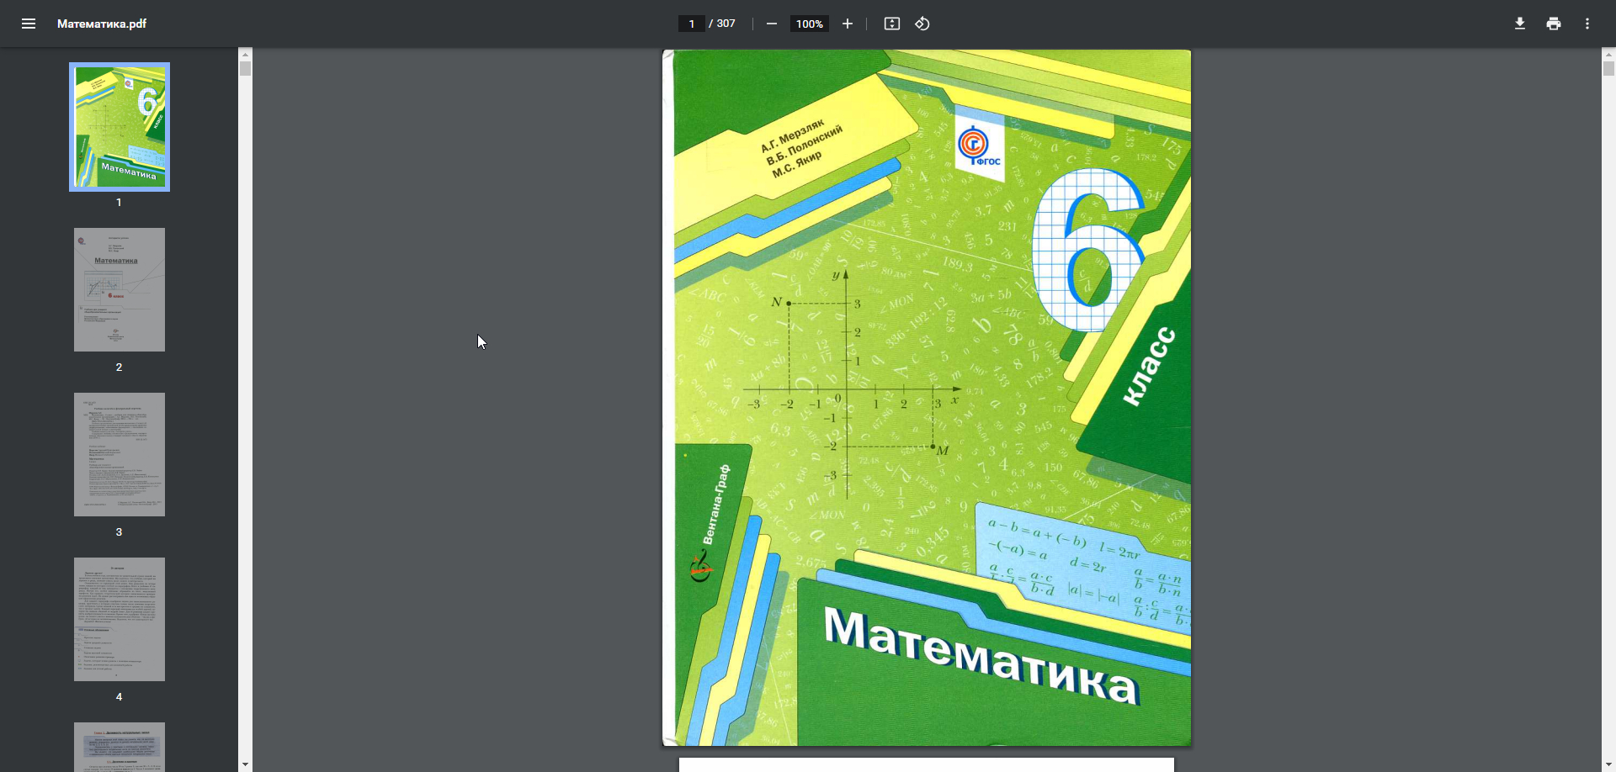The width and height of the screenshot is (1616, 772).
Task: Jump to page 3 thumbnail
Action: [120, 454]
